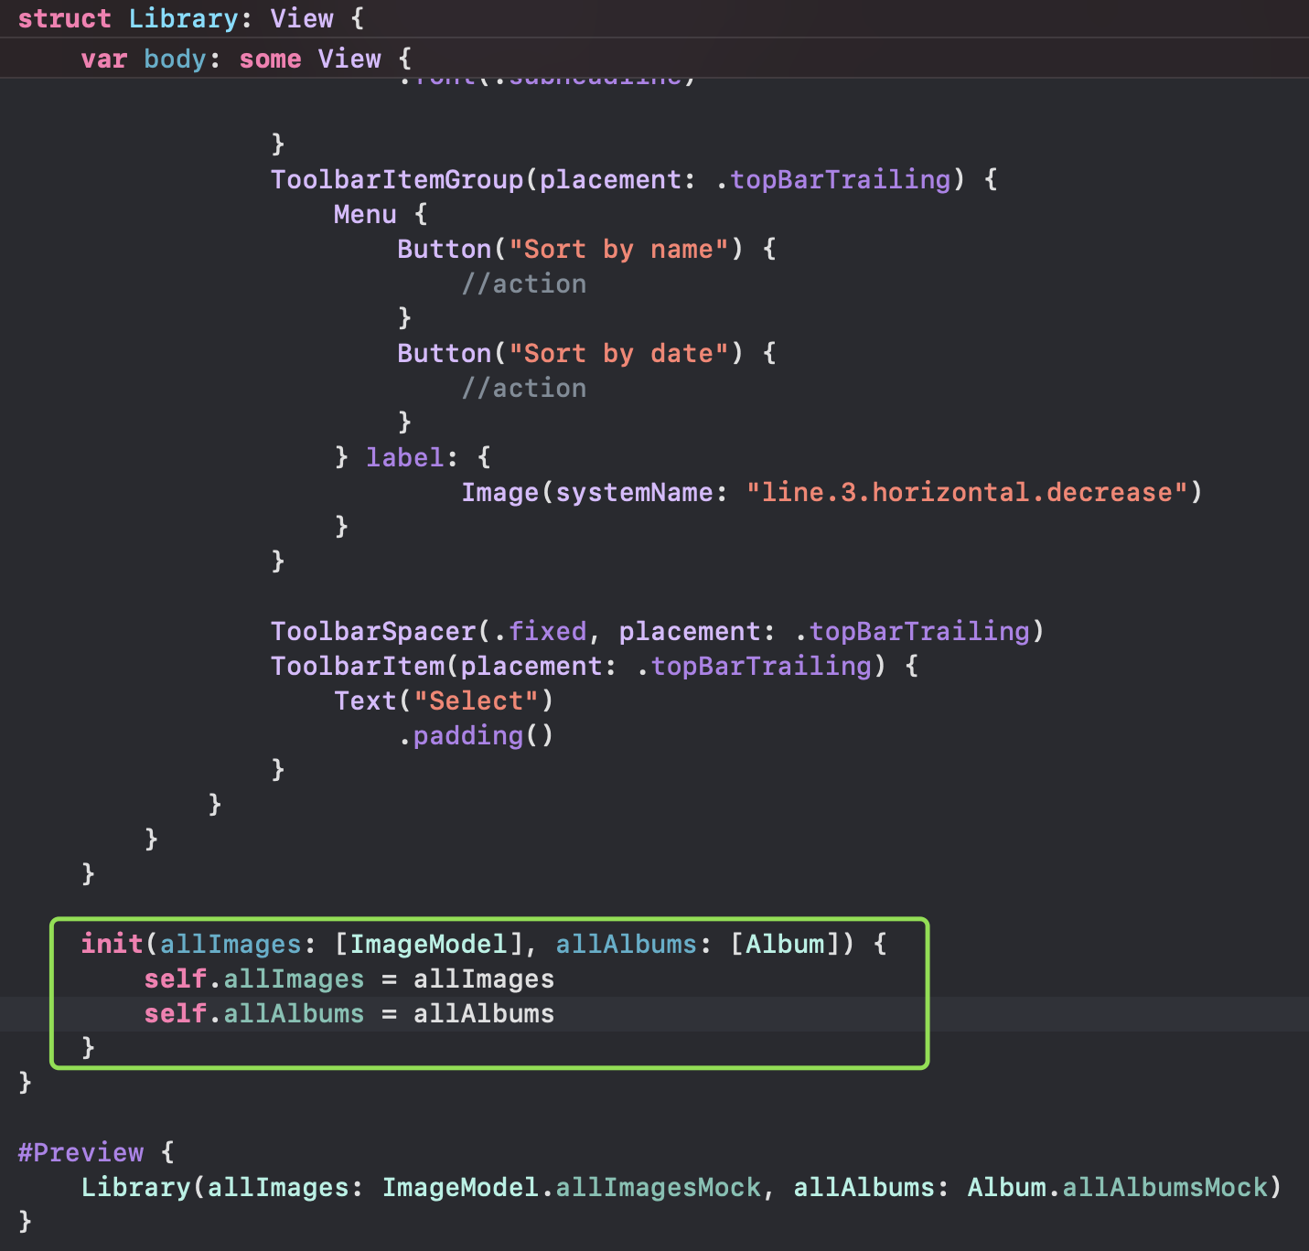Screen dimensions: 1309x1251
Task: Click the 'init' keyword
Action: coord(112,944)
